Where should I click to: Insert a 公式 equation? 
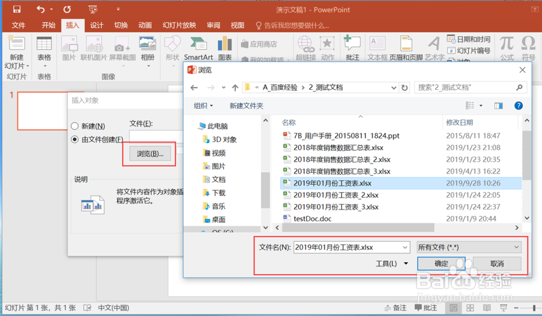(507, 44)
